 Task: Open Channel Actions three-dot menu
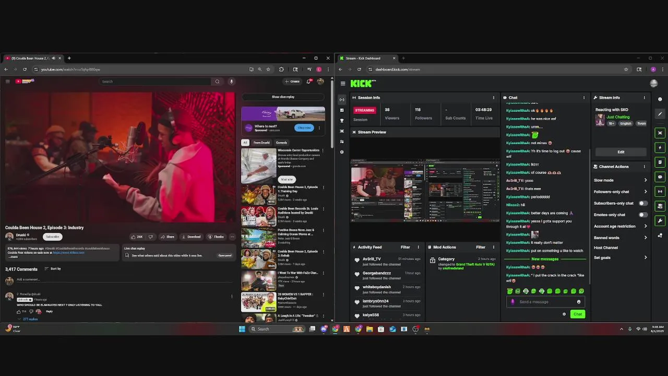[644, 167]
